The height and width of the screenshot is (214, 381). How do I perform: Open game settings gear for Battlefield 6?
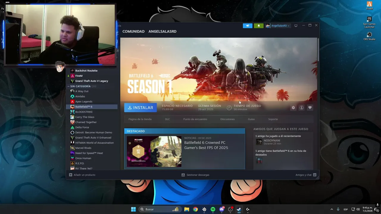click(x=293, y=108)
